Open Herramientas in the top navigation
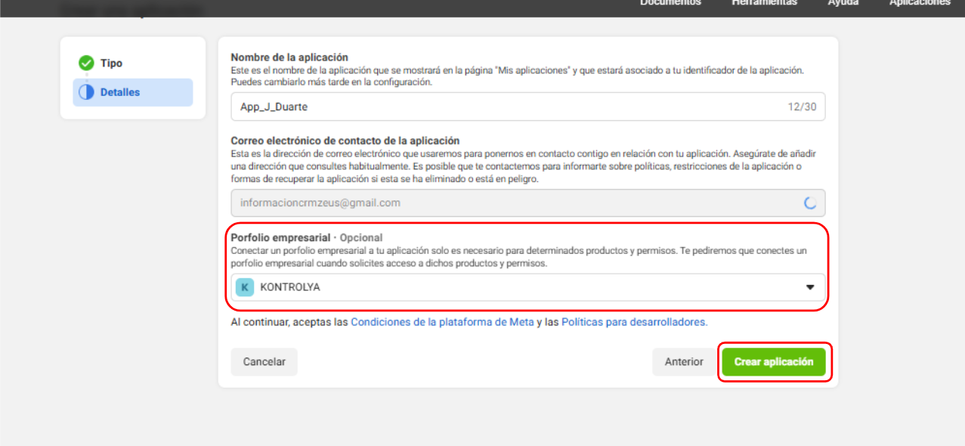Image resolution: width=965 pixels, height=446 pixels. tap(764, 3)
